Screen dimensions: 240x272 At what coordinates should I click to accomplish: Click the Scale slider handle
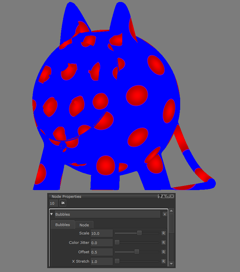click(x=139, y=233)
